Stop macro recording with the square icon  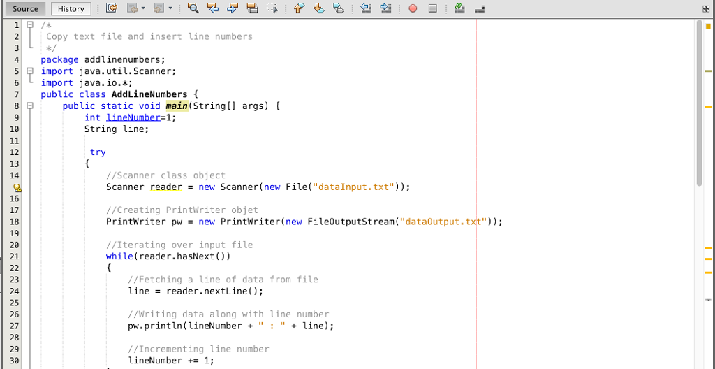433,8
